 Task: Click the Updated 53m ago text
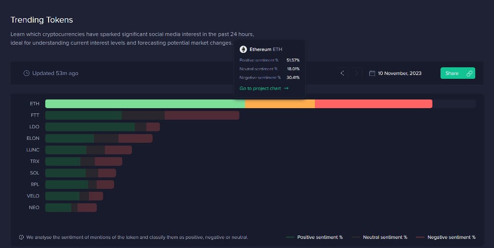[55, 73]
